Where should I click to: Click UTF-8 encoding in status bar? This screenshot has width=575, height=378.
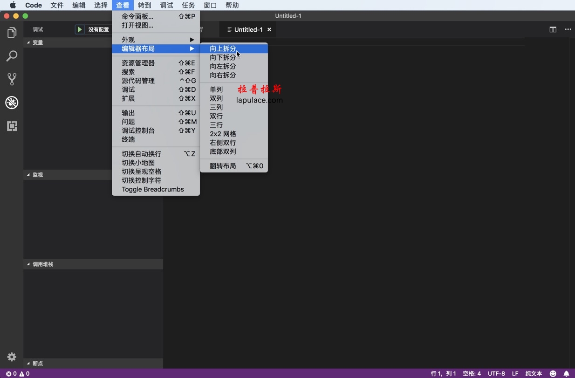[496, 373]
